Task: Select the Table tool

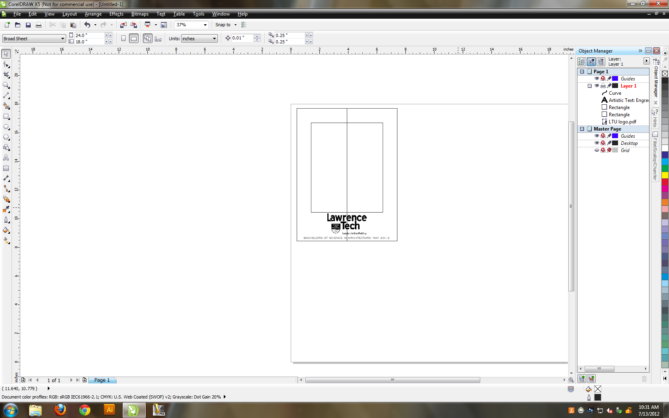Action: point(6,168)
